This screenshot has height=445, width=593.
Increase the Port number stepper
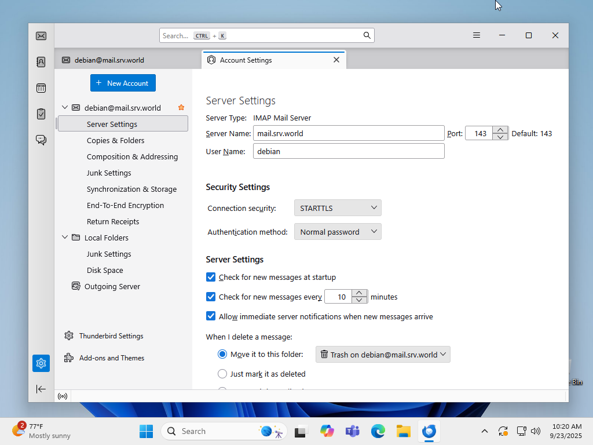500,130
